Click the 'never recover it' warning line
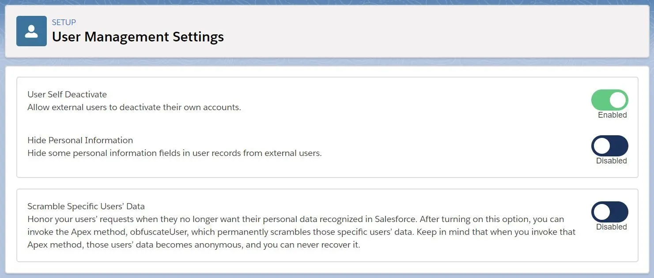The width and height of the screenshot is (654, 278). 194,245
